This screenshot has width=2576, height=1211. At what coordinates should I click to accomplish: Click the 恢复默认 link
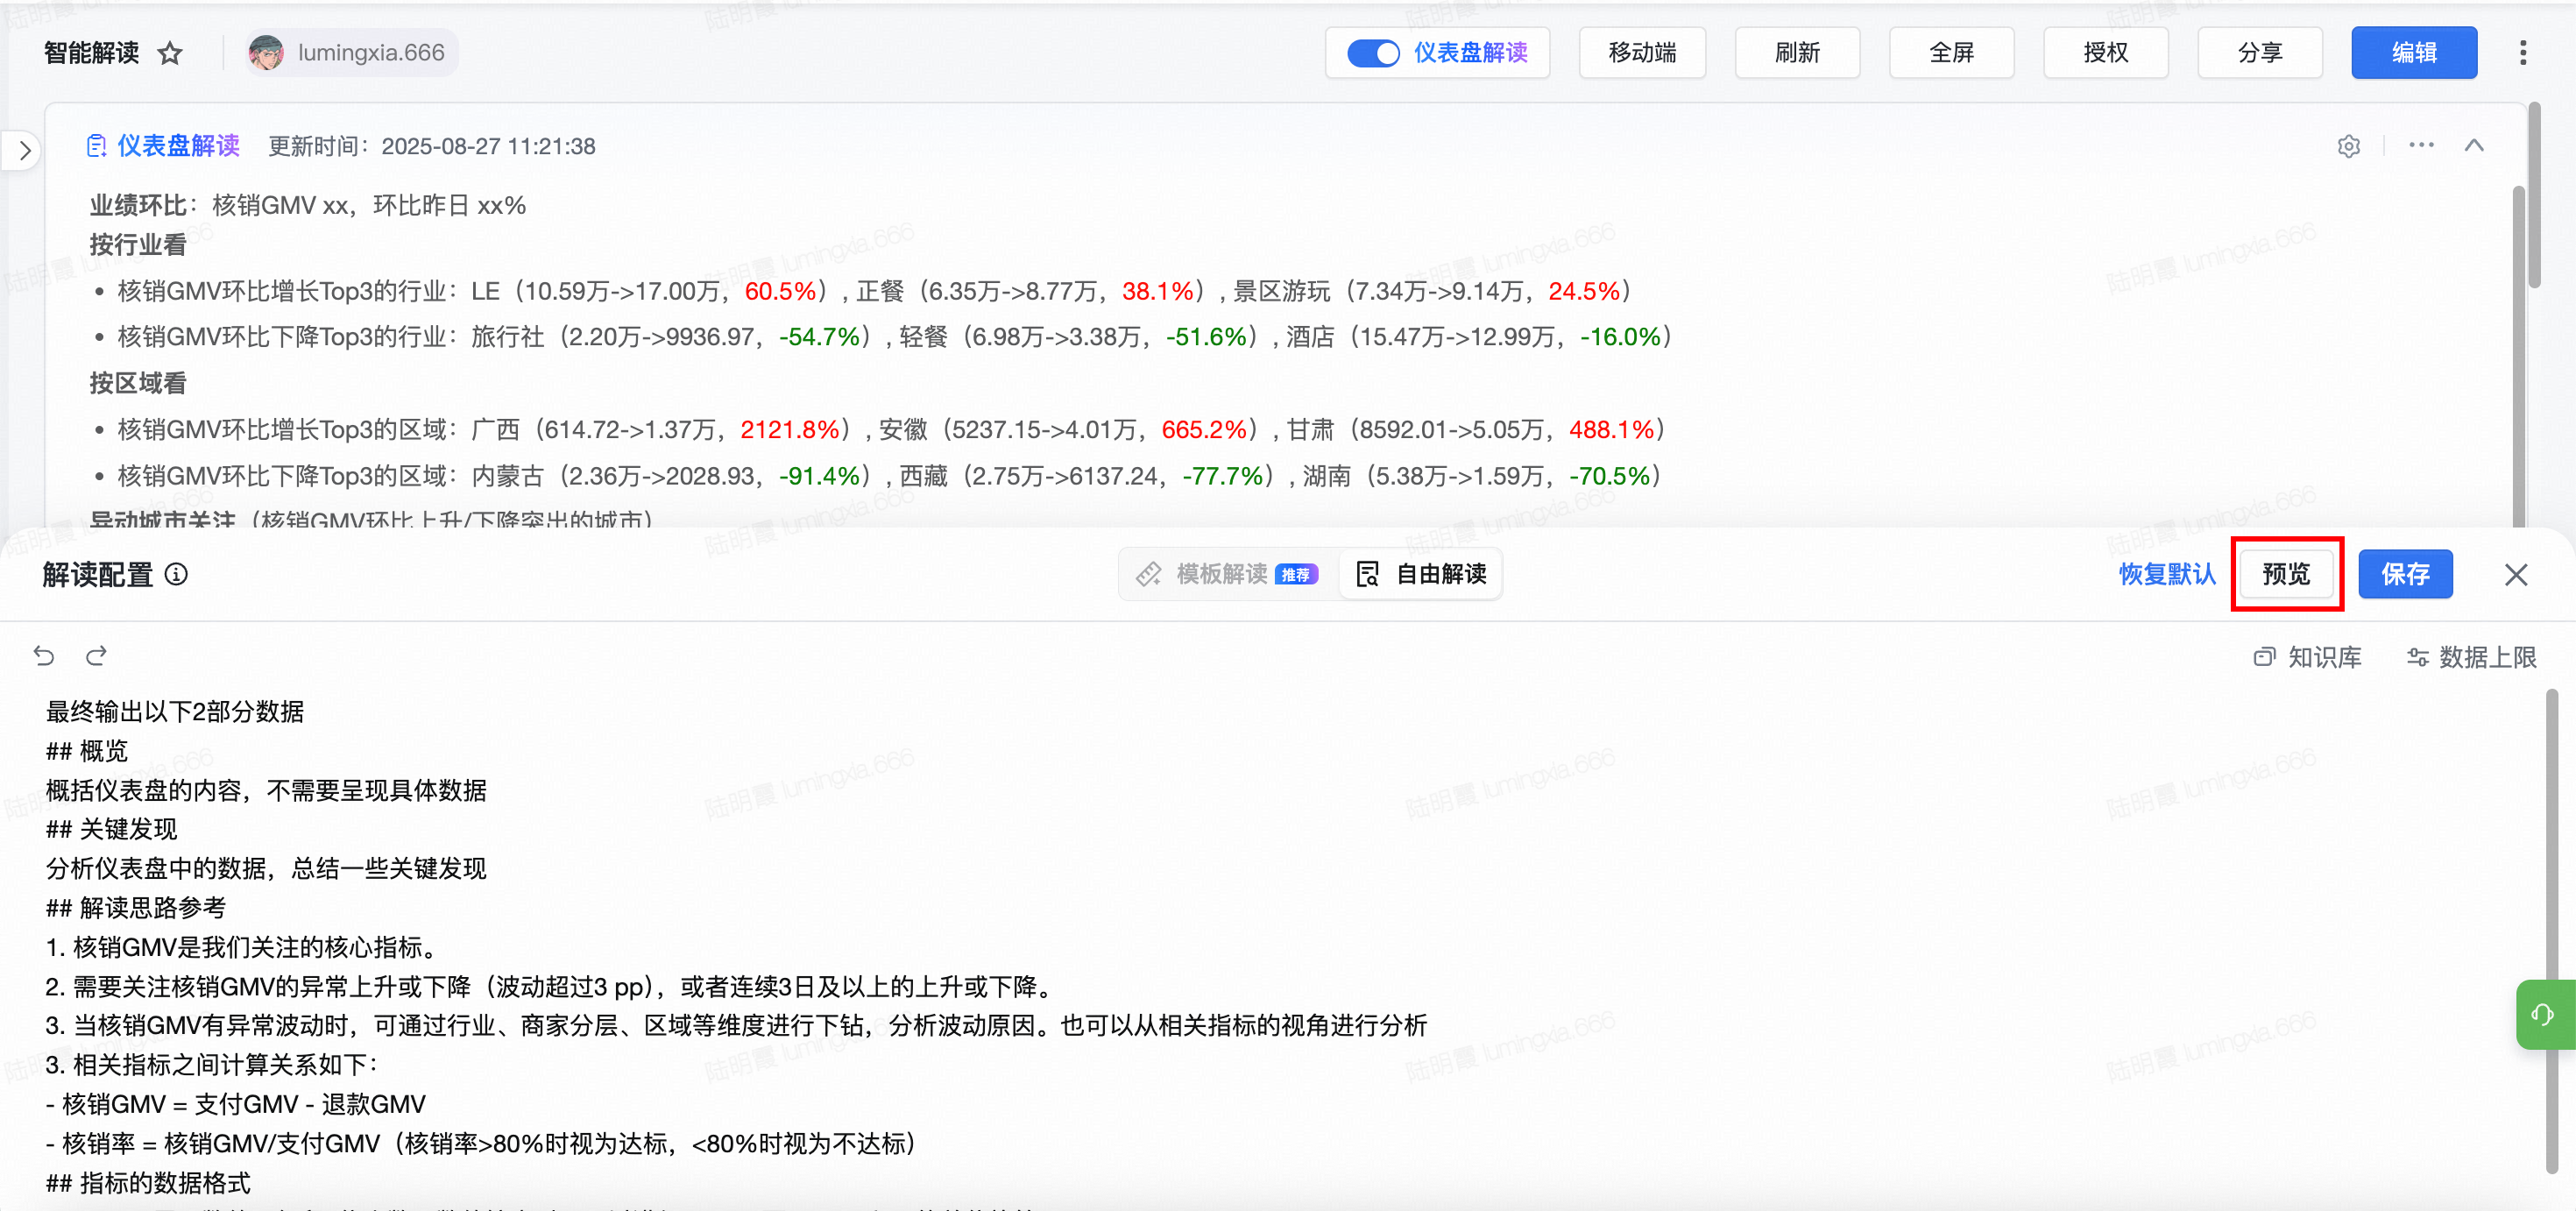(x=2167, y=574)
